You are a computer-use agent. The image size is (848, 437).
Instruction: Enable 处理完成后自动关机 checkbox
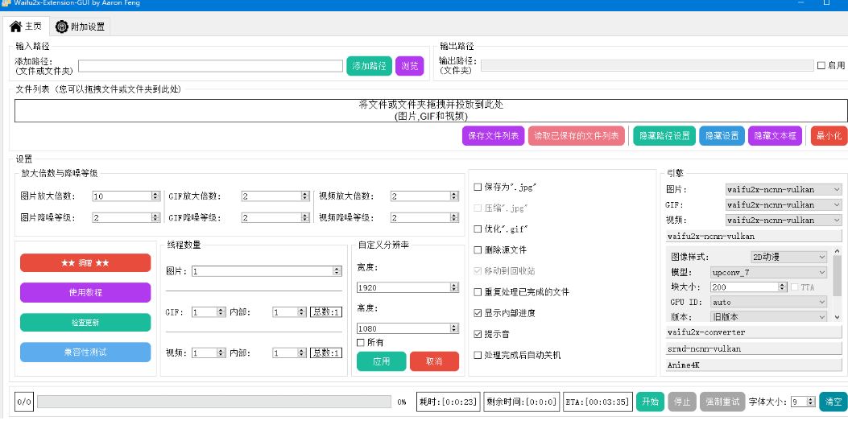(x=478, y=355)
